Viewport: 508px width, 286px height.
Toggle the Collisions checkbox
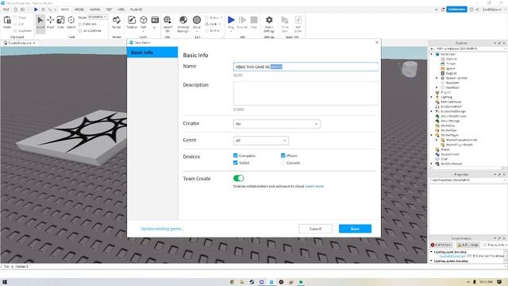[x=80, y=24]
